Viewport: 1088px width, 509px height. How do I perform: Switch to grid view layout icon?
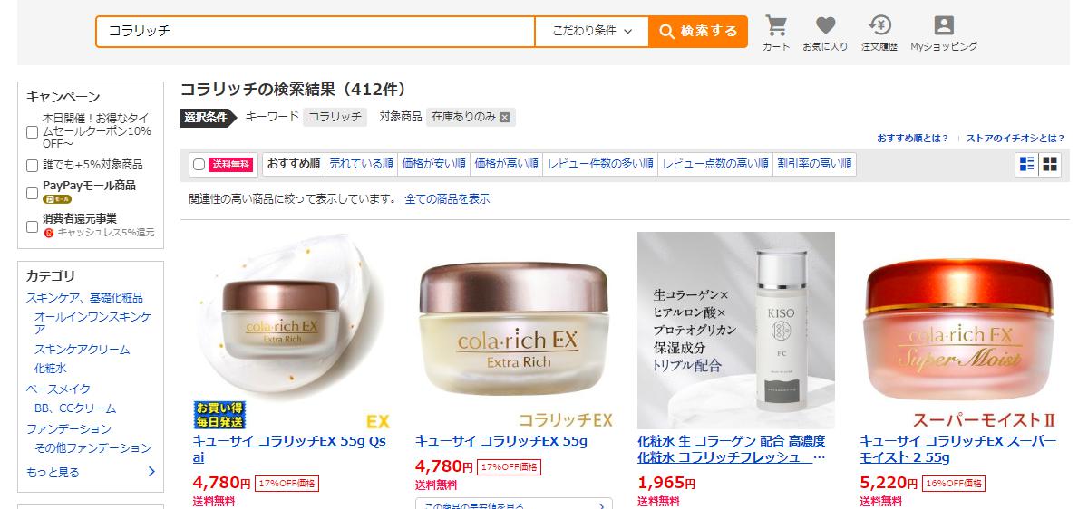(x=1050, y=164)
